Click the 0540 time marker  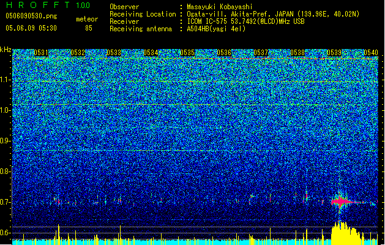click(x=371, y=53)
